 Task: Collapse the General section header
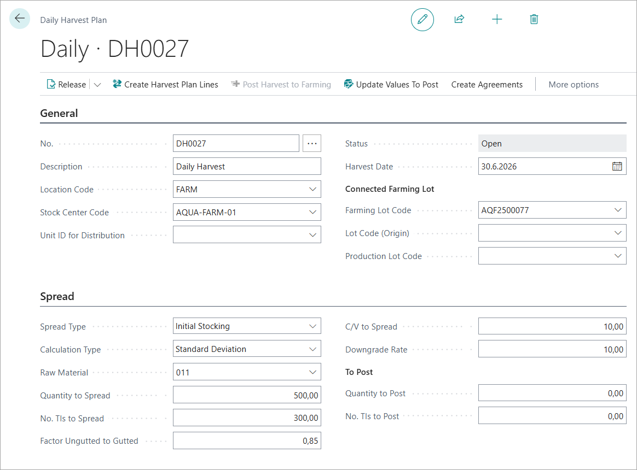59,113
